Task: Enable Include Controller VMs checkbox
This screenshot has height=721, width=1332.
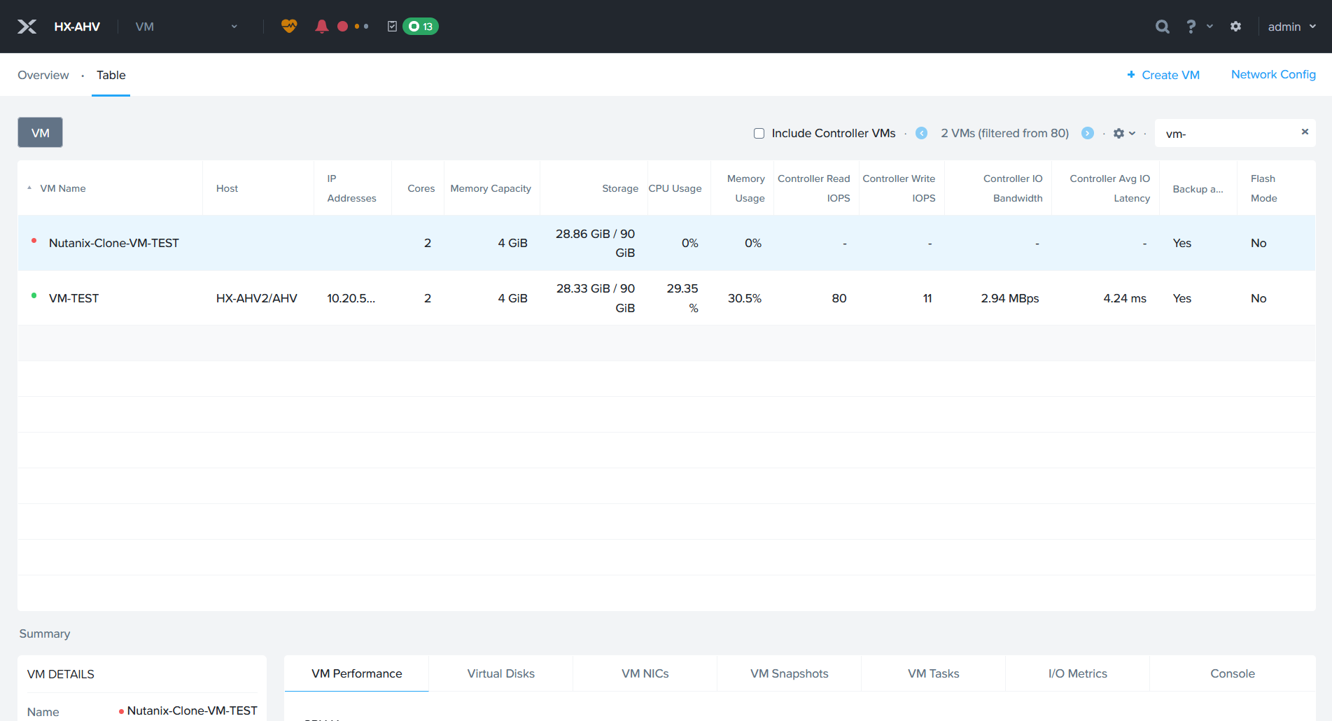Action: [x=759, y=133]
